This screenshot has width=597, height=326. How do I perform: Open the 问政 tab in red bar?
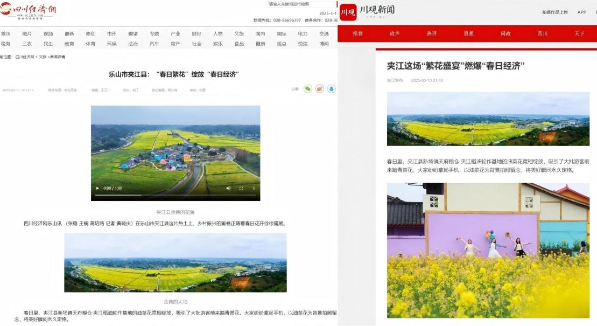[x=505, y=33]
